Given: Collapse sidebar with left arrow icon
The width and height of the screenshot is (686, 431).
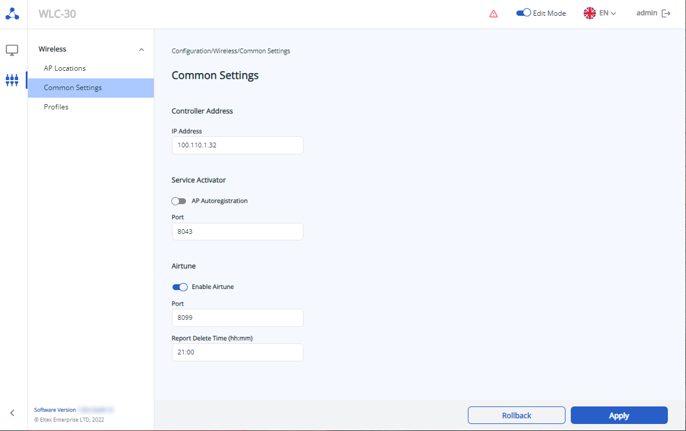Looking at the screenshot, I should click(x=12, y=413).
